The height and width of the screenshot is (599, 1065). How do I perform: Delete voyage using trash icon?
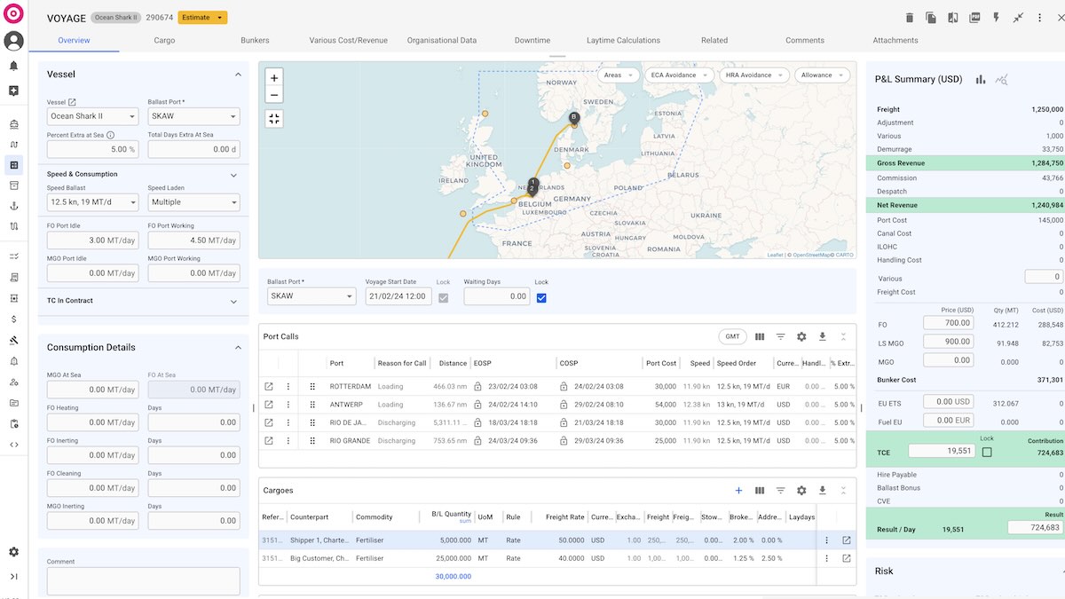909,18
